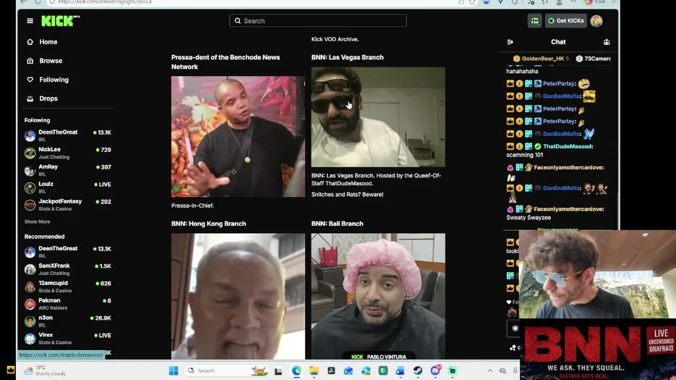Click the Get KICKs button

pyautogui.click(x=566, y=21)
